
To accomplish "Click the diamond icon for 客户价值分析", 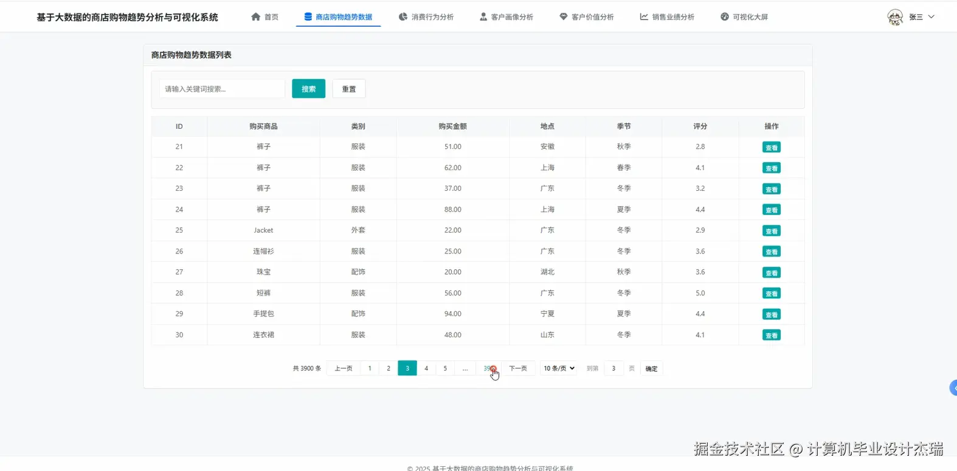I will point(564,17).
